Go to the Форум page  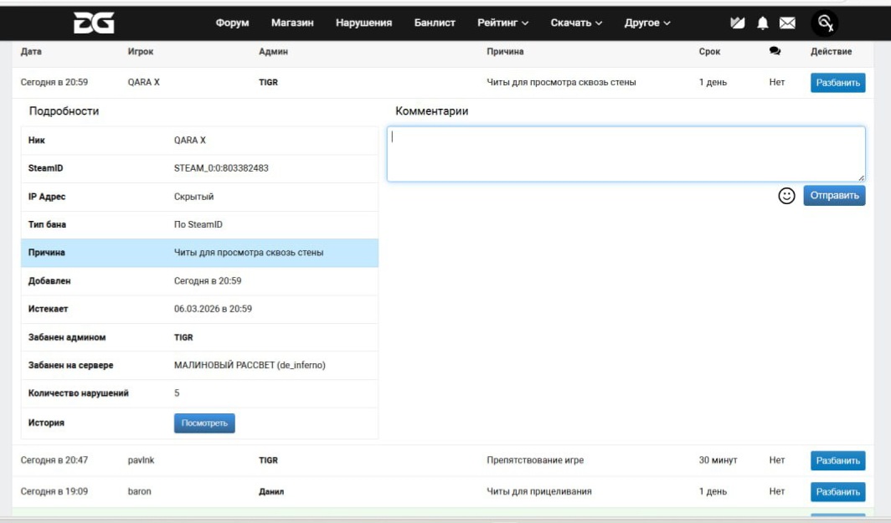coord(232,23)
